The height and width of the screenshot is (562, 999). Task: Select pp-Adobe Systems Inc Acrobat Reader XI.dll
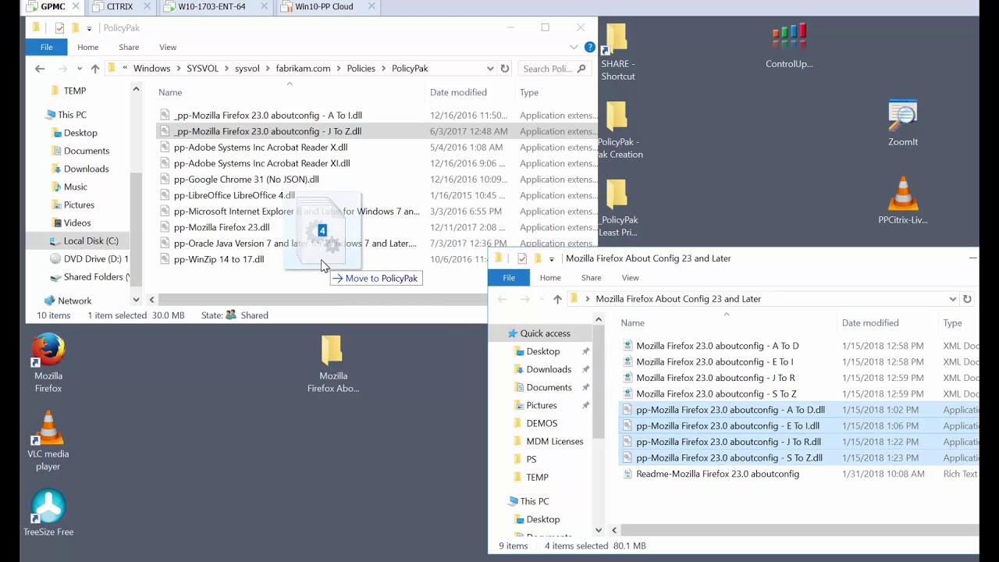[261, 163]
